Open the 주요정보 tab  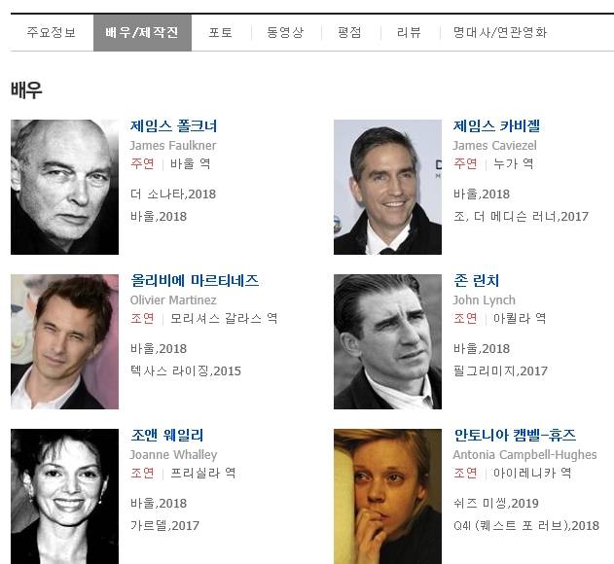click(x=52, y=32)
